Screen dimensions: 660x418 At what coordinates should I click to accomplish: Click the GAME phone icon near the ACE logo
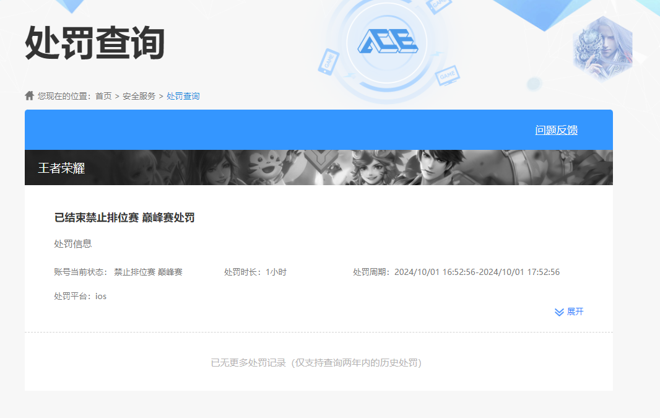[329, 61]
